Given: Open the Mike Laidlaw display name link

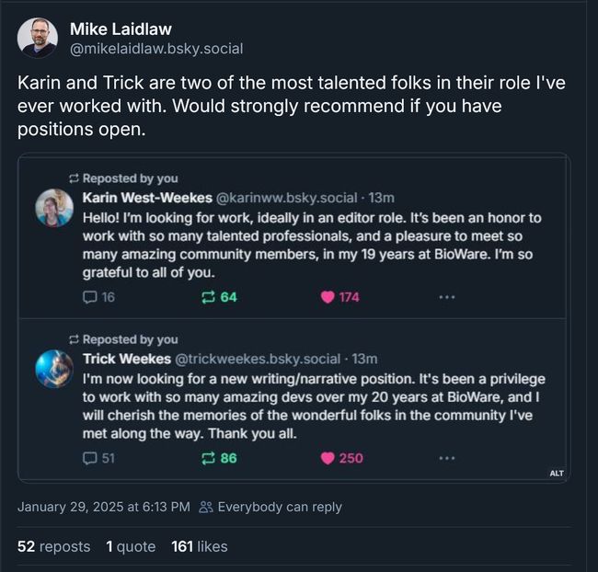Looking at the screenshot, I should coord(121,29).
